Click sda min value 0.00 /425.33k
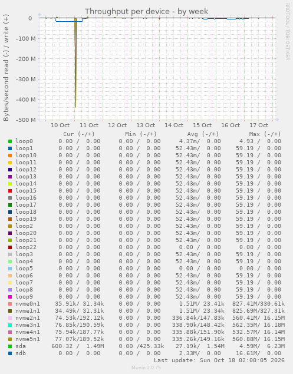Image resolution: width=293 pixels, height=374 pixels. click(x=141, y=346)
